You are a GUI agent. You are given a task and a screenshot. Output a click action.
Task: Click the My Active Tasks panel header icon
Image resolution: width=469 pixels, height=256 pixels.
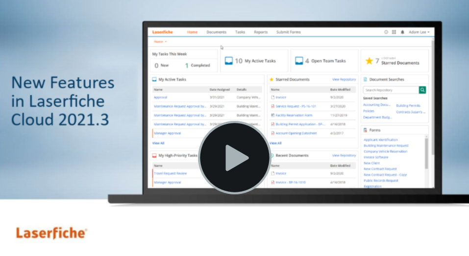click(154, 79)
